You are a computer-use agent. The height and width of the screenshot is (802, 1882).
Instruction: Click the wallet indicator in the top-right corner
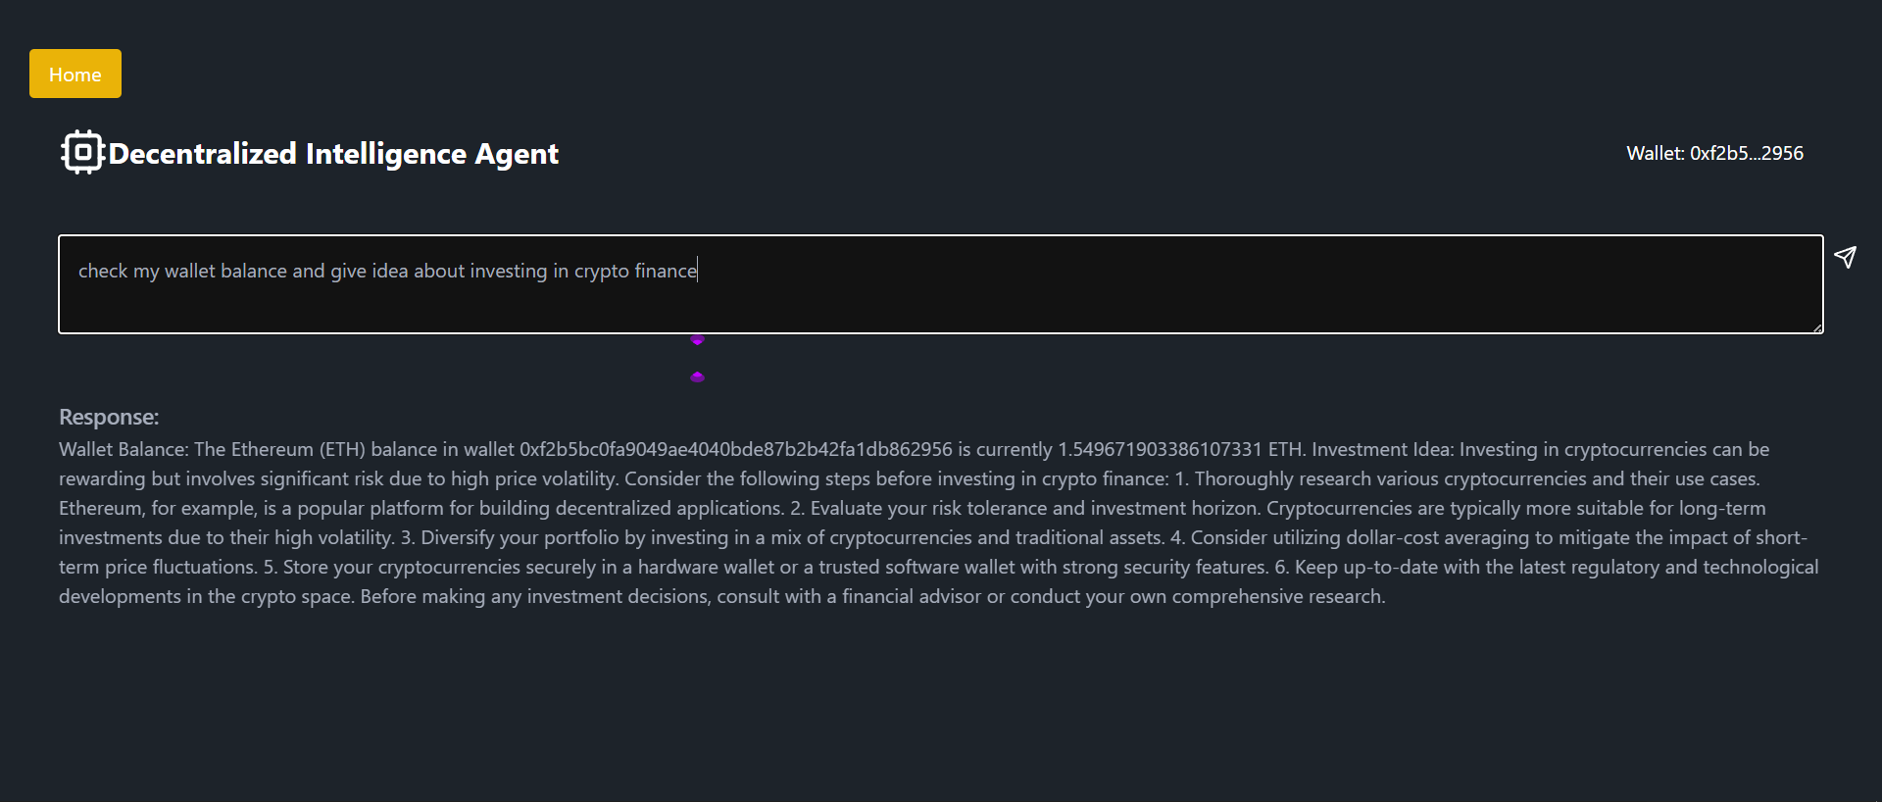point(1713,153)
